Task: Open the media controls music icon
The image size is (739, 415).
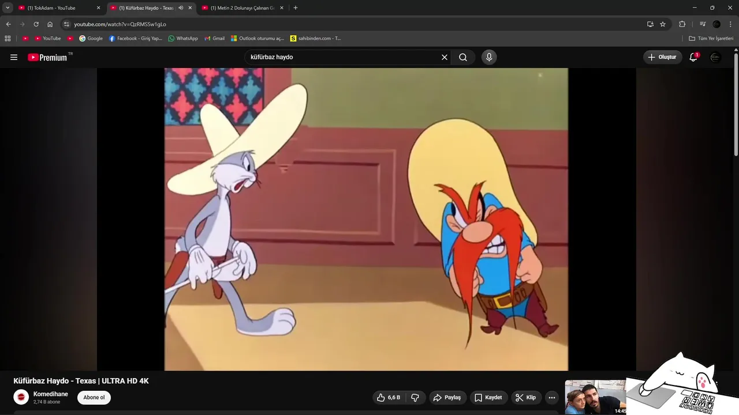Action: 703,24
